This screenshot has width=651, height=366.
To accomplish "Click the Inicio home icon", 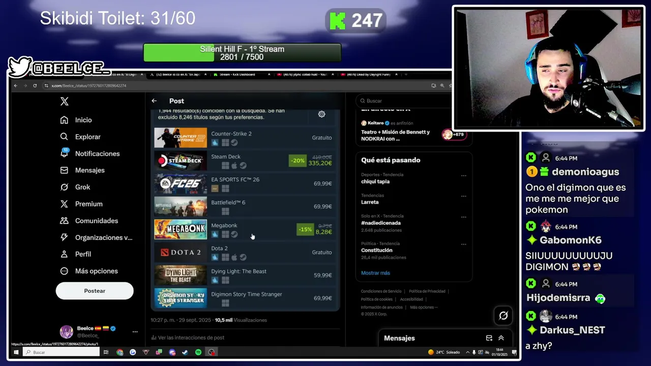I will coord(64,120).
